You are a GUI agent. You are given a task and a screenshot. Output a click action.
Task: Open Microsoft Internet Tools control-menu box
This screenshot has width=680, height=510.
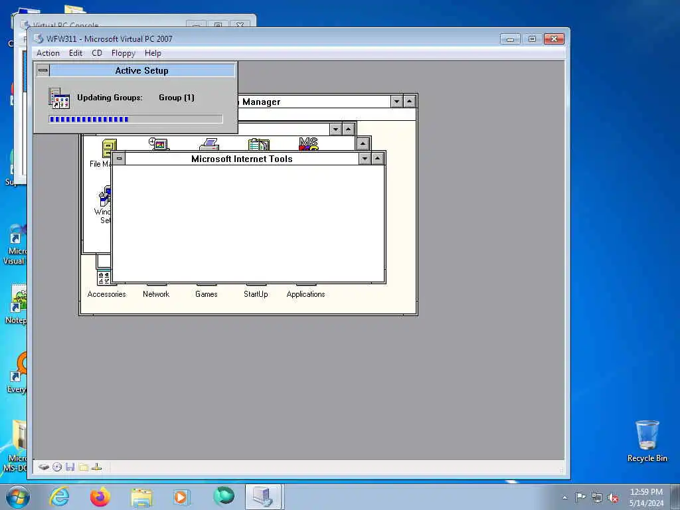(x=120, y=159)
